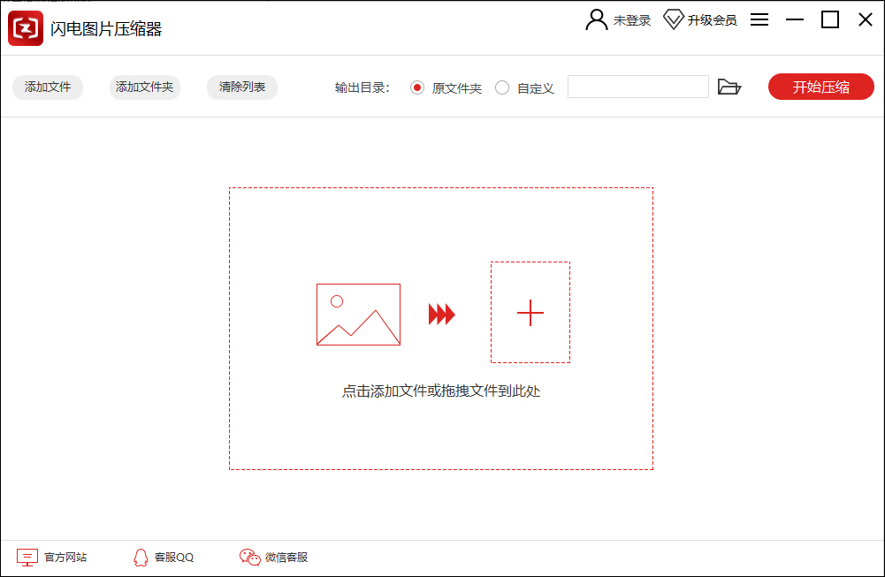
Task: Open the browse folder icon
Action: (x=729, y=87)
